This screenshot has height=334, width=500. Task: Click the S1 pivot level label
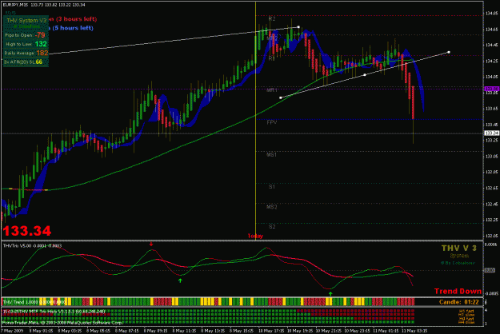pos(272,187)
